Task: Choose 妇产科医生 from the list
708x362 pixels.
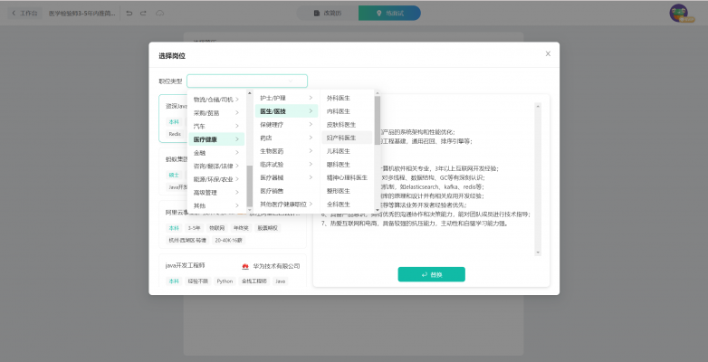Action: pos(341,138)
